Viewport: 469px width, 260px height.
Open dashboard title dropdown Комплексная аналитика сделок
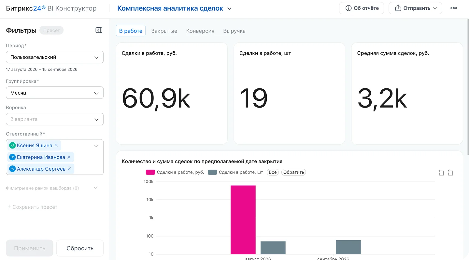point(174,8)
